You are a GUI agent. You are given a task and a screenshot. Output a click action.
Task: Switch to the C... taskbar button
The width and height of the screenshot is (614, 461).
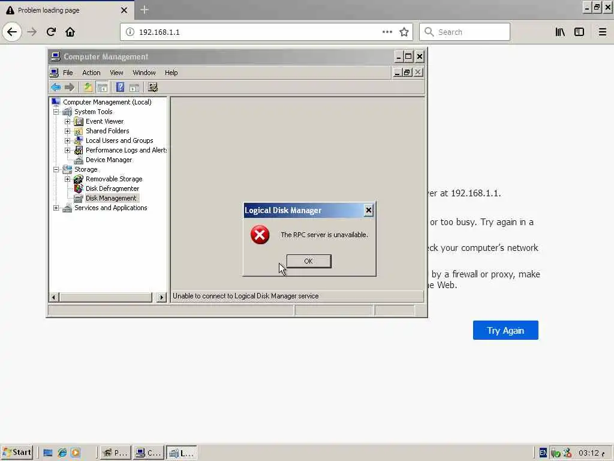[149, 453]
